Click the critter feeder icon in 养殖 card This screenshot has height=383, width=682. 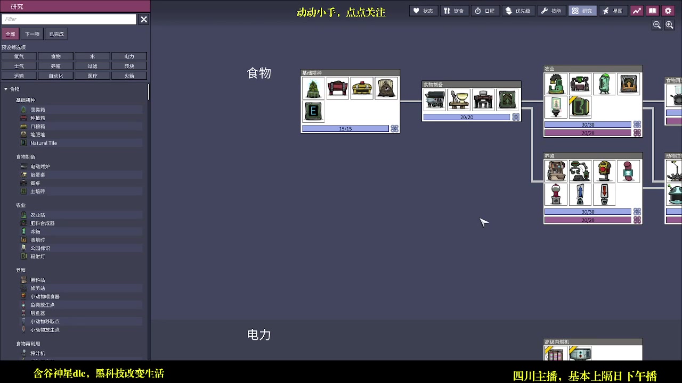click(x=605, y=171)
